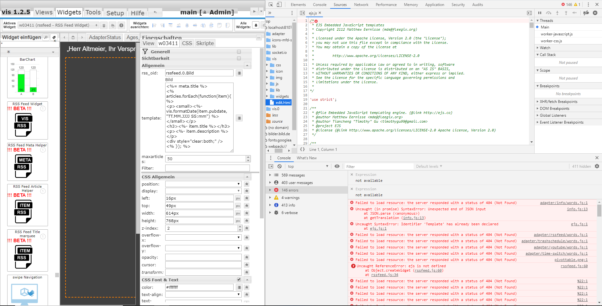The image size is (602, 306).
Task: Expand the widgets folder in sources tree
Action: point(267,96)
